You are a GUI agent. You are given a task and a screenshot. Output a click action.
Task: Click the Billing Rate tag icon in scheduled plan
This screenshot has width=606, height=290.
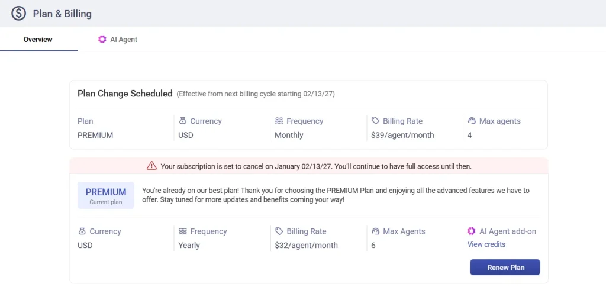click(x=375, y=121)
